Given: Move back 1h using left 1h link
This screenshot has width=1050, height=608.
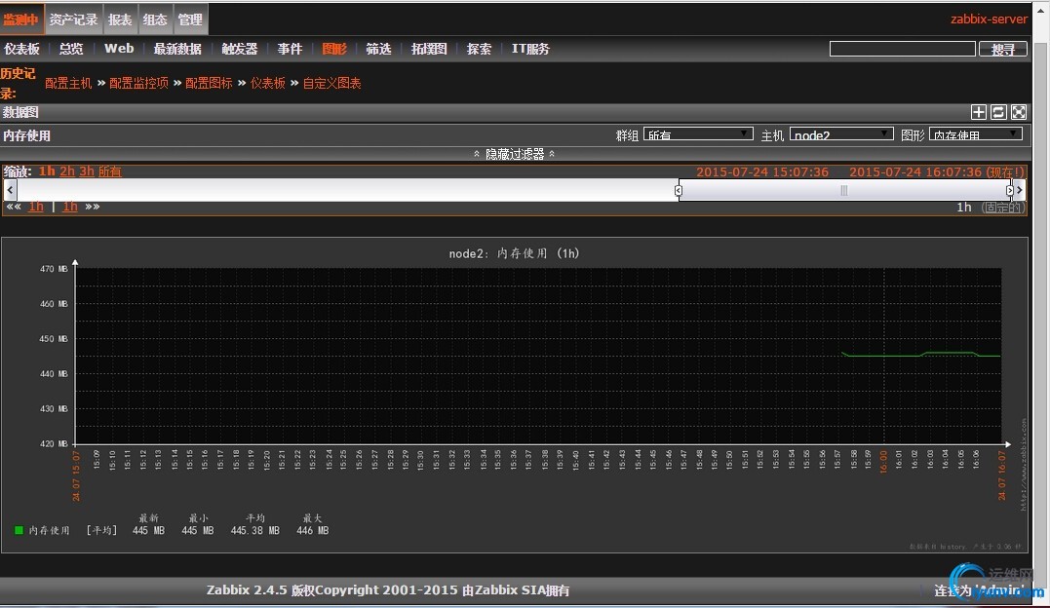Looking at the screenshot, I should pyautogui.click(x=36, y=207).
